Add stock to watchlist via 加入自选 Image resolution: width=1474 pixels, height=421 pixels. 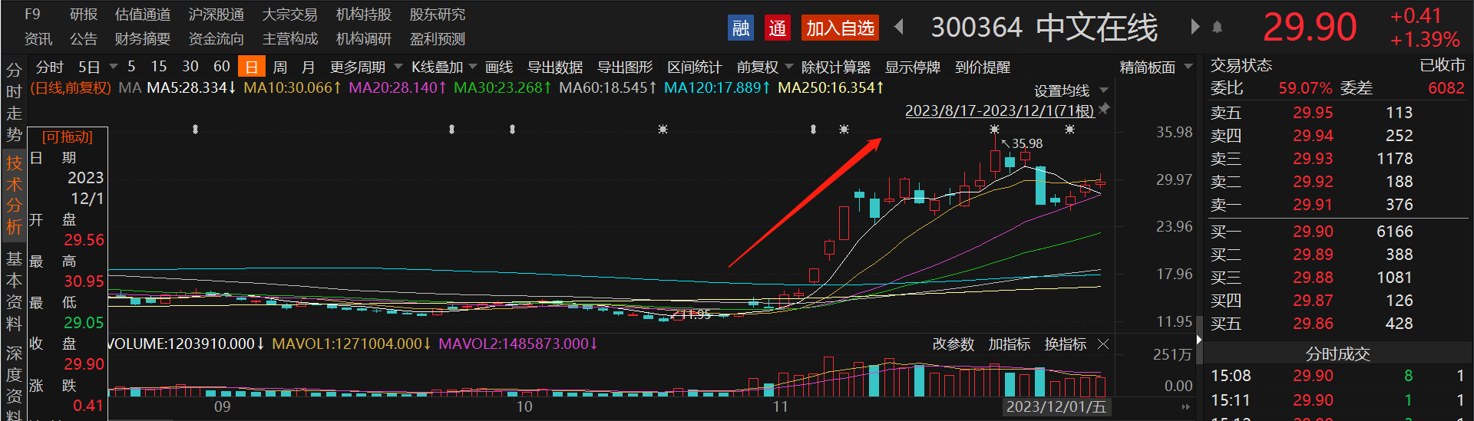coord(840,28)
